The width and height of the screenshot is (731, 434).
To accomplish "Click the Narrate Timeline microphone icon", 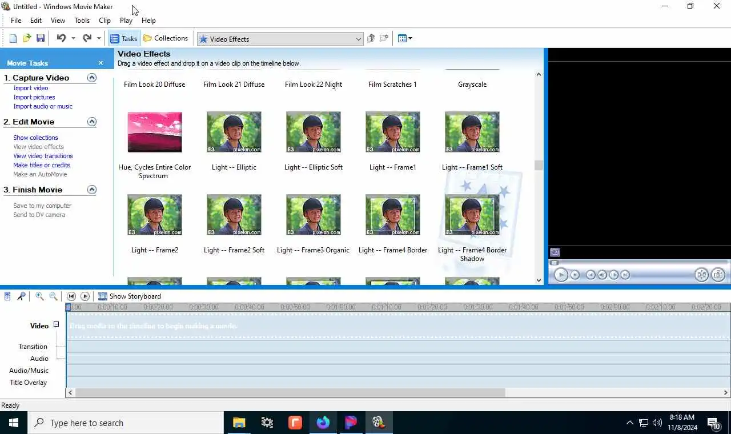I will tap(21, 296).
